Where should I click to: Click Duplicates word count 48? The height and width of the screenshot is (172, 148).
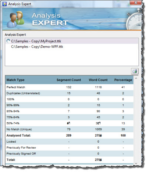pyautogui.click(x=98, y=93)
